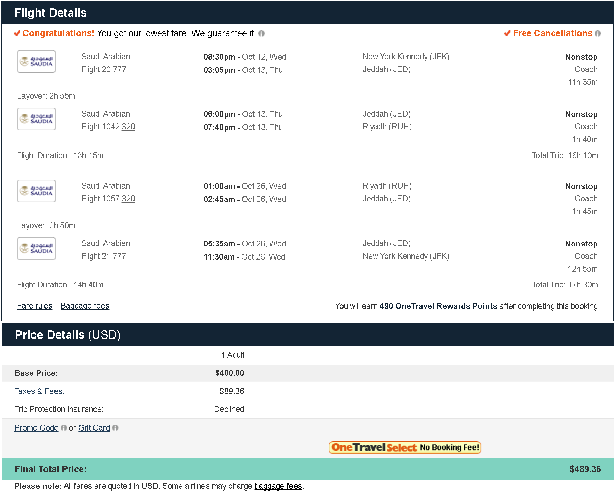Click the 11h 35m duration of Flight 20

583,82
